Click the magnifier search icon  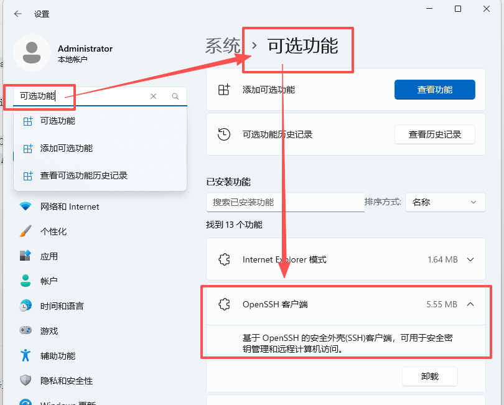[x=175, y=96]
